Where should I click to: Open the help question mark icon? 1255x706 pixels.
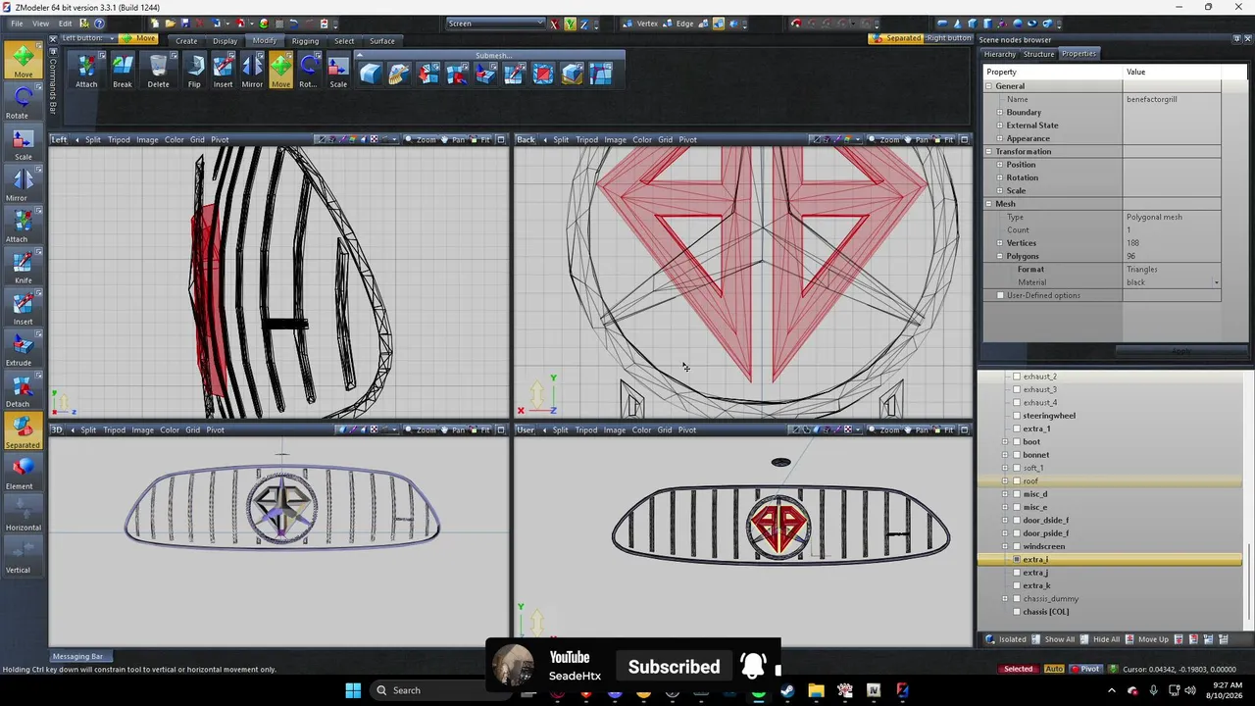pos(99,24)
